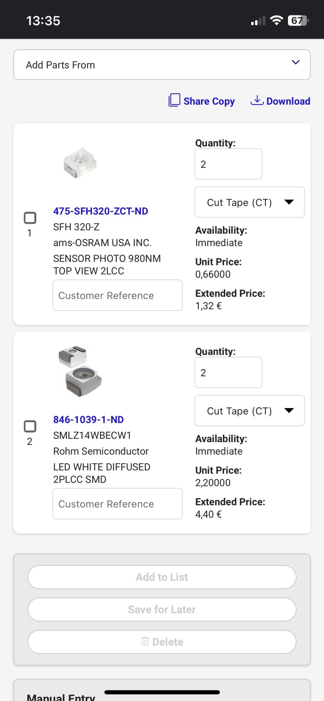Open Cut Tape packaging dropdown for SMLZ14WBECW1
Screen dimensions: 324x701
[x=249, y=411]
